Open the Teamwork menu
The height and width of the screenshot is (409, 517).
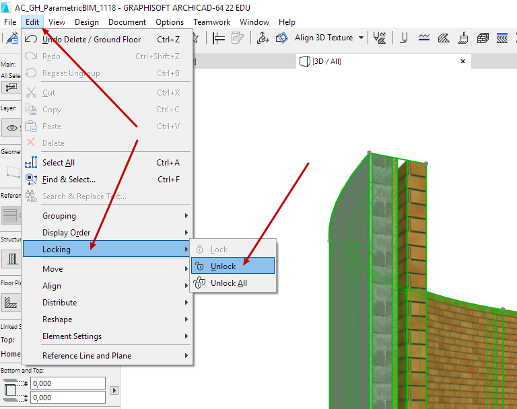click(x=211, y=22)
